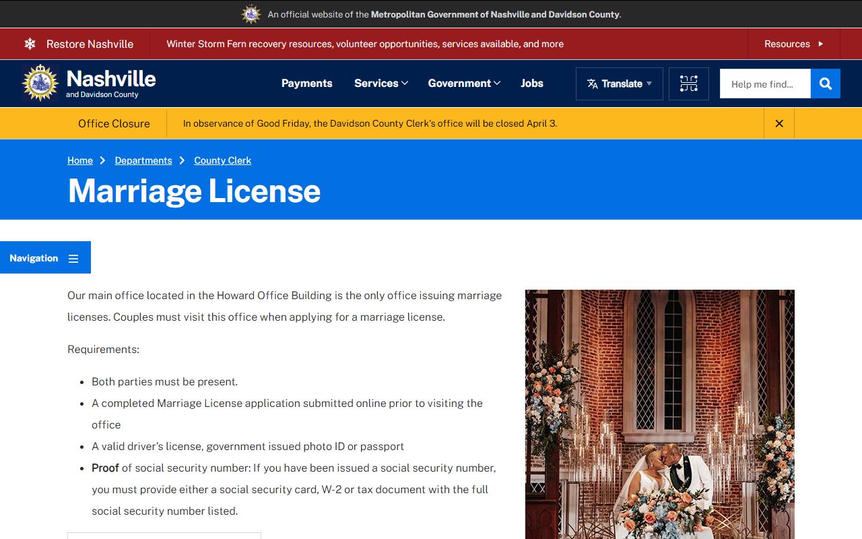Open the Translate language dropdown

click(620, 84)
